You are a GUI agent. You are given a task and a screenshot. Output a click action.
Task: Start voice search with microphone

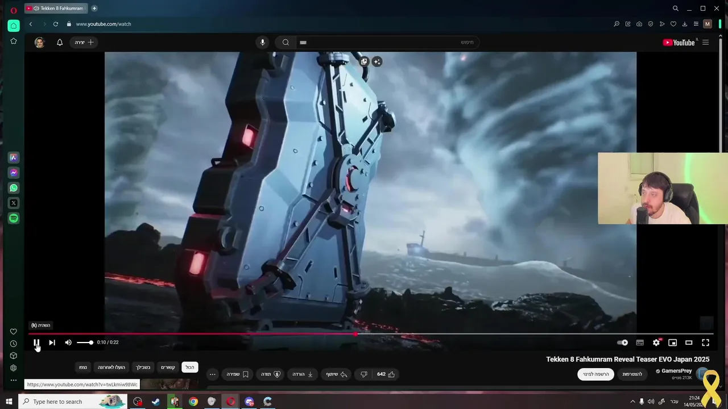262,43
